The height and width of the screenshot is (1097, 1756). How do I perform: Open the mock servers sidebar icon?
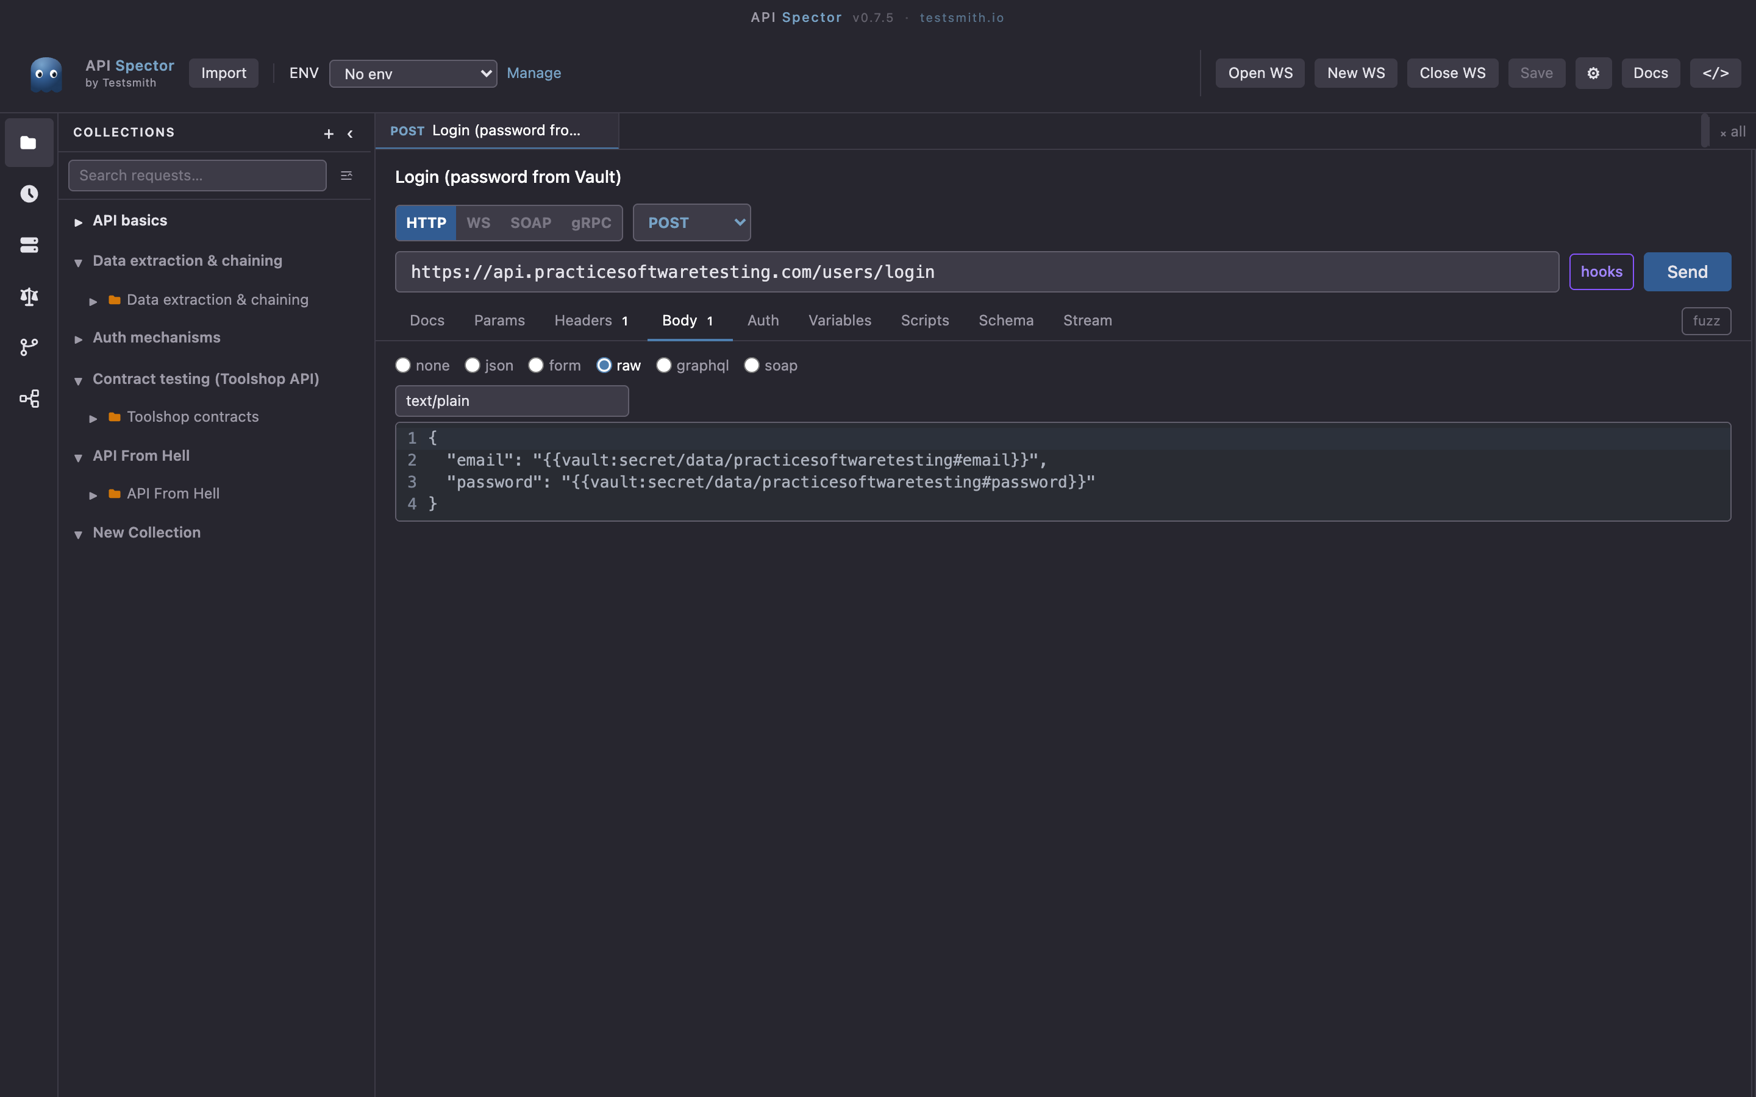(x=29, y=245)
